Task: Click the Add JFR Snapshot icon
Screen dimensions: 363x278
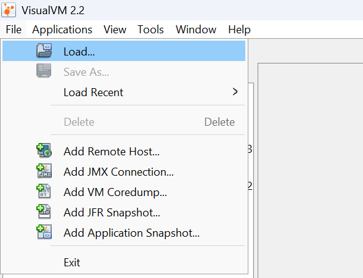Action: pos(44,211)
